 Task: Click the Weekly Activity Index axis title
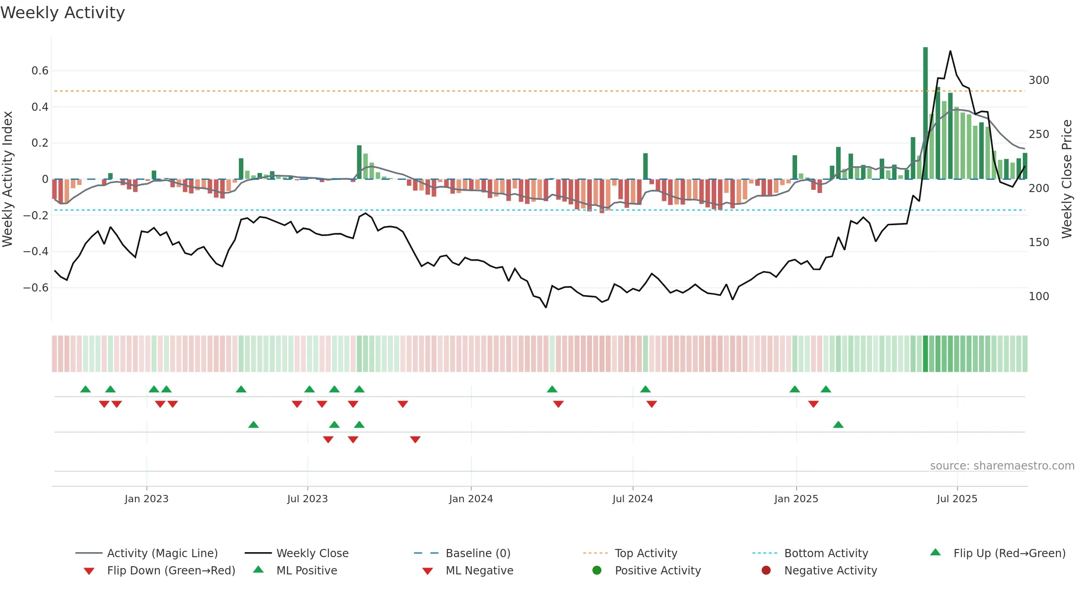pyautogui.click(x=7, y=179)
